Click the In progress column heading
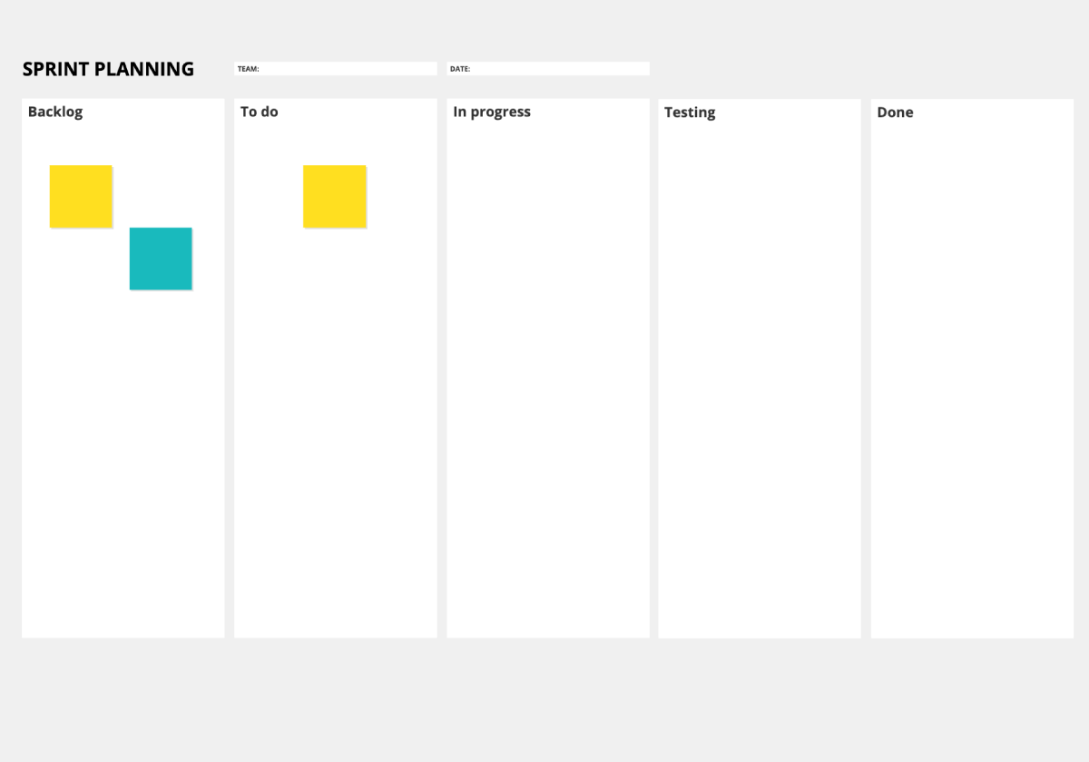This screenshot has height=762, width=1089. 492,112
